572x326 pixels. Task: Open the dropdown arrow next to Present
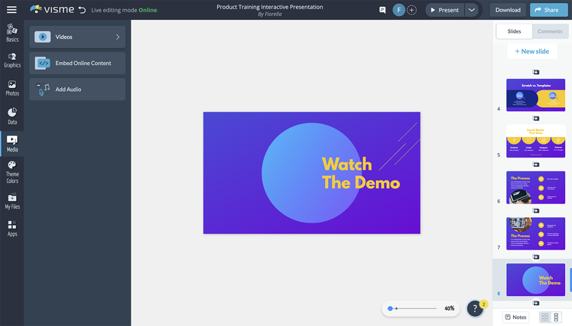[472, 9]
